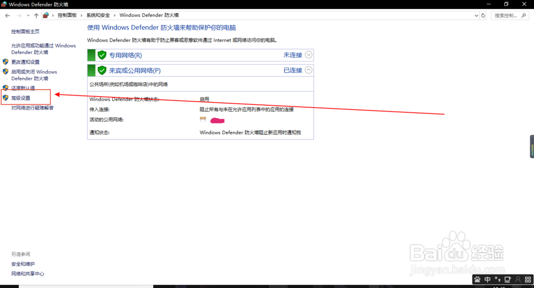The image size is (534, 288).
Task: Select 控制面板 breadcrumb in address bar
Action: (x=67, y=15)
